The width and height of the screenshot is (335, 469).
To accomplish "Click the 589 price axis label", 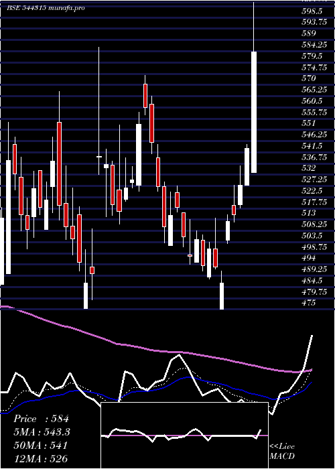I will point(309,33).
